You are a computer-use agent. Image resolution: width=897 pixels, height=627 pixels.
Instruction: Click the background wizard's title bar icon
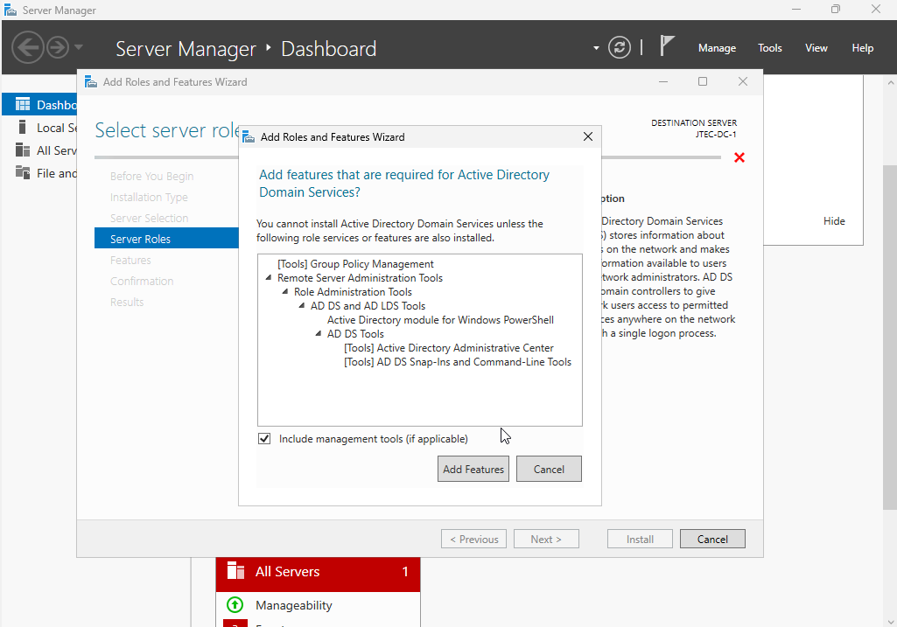[x=91, y=81]
